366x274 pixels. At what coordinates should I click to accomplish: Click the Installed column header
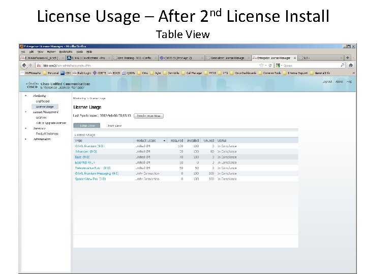193,141
